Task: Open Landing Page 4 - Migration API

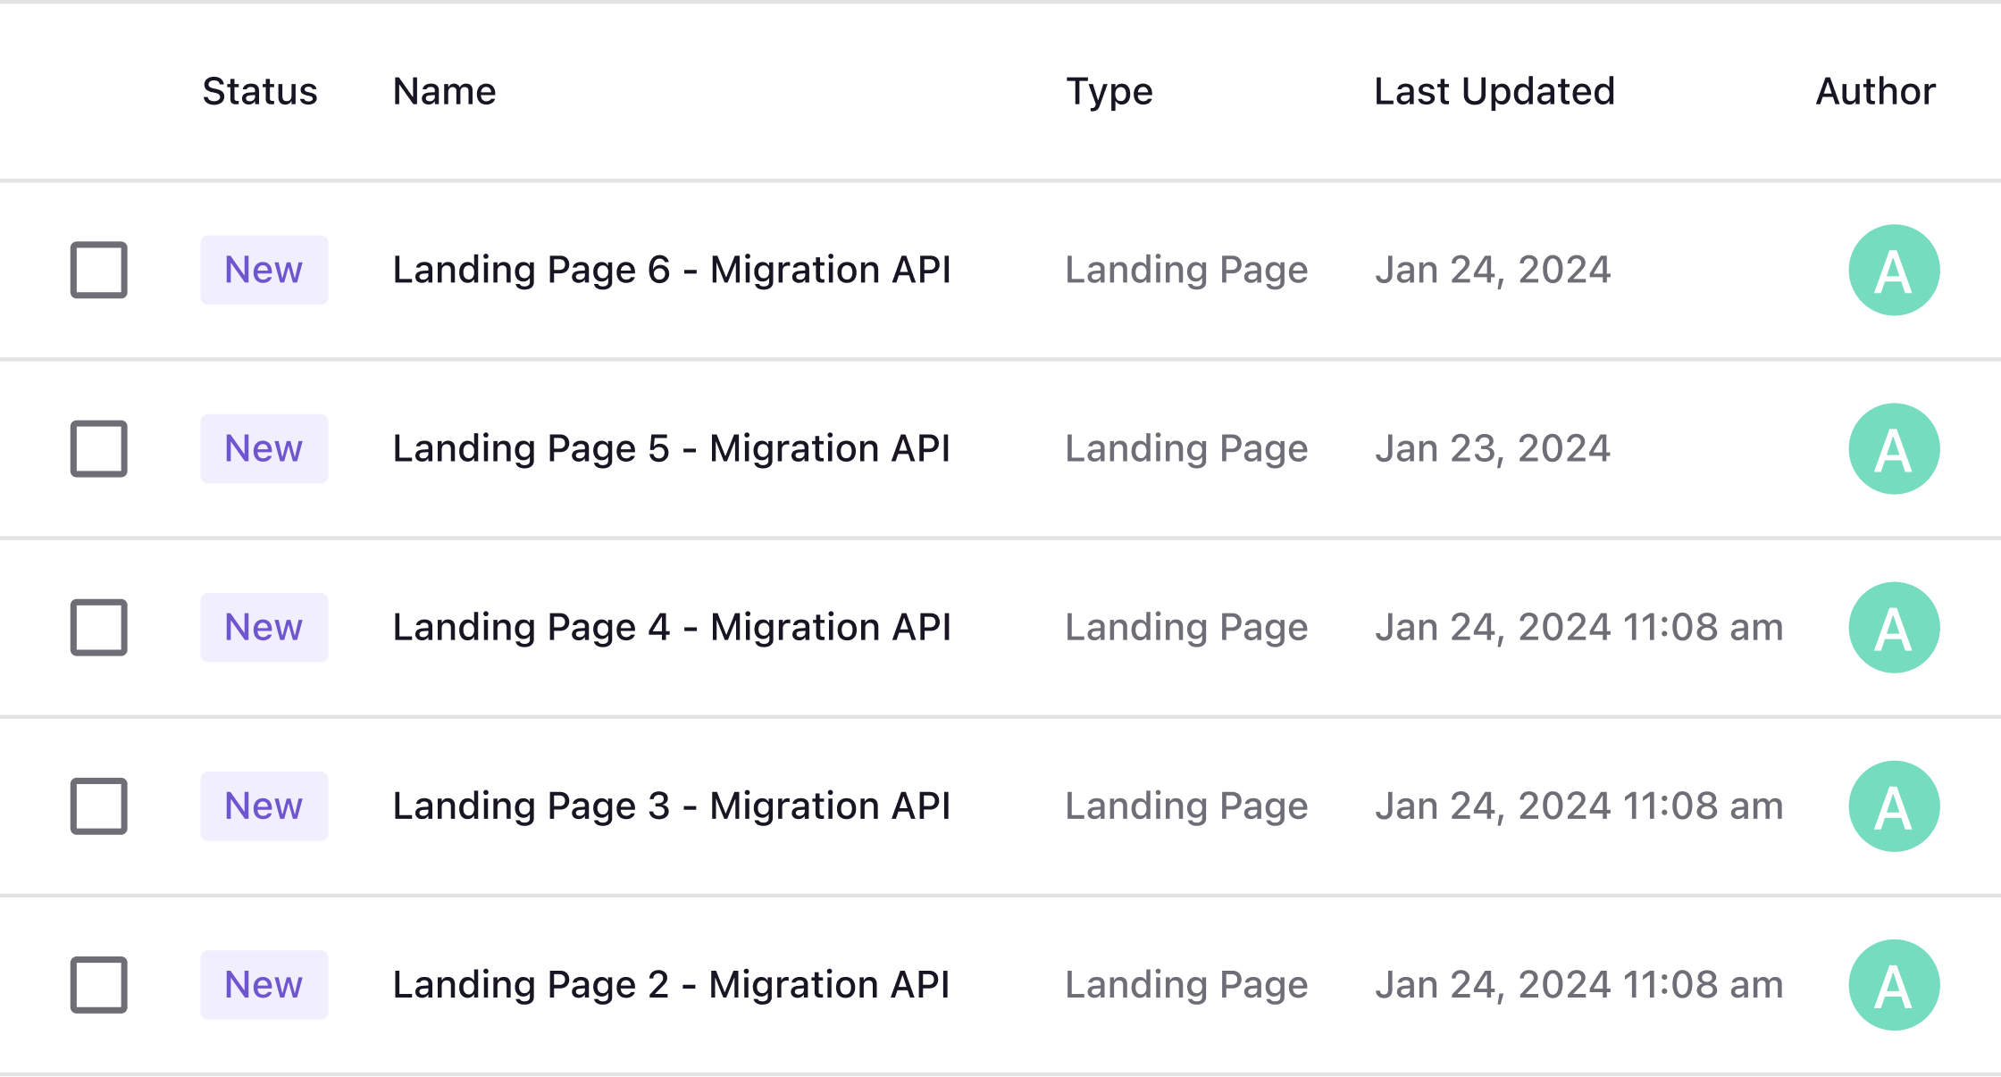Action: (672, 627)
